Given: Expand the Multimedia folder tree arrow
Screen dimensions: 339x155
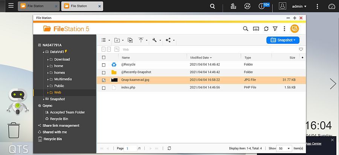Looking at the screenshot, I should pyautogui.click(x=48, y=80).
